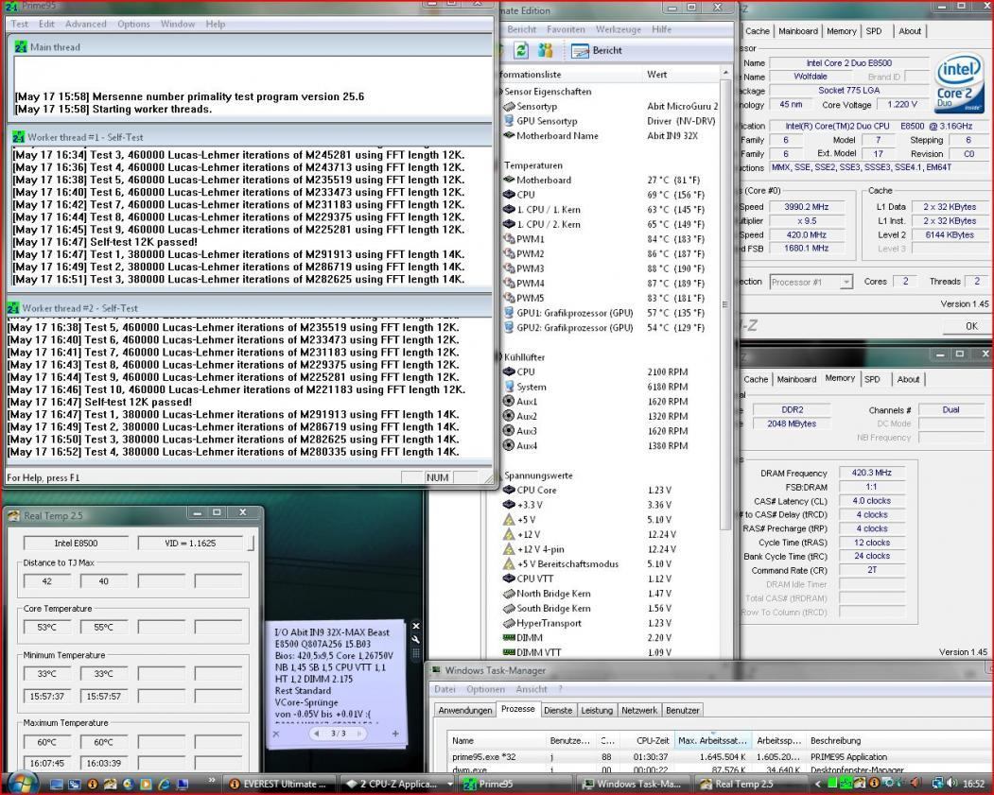Click the CPU fan icon under Kühllüfter
994x795 pixels.
509,372
